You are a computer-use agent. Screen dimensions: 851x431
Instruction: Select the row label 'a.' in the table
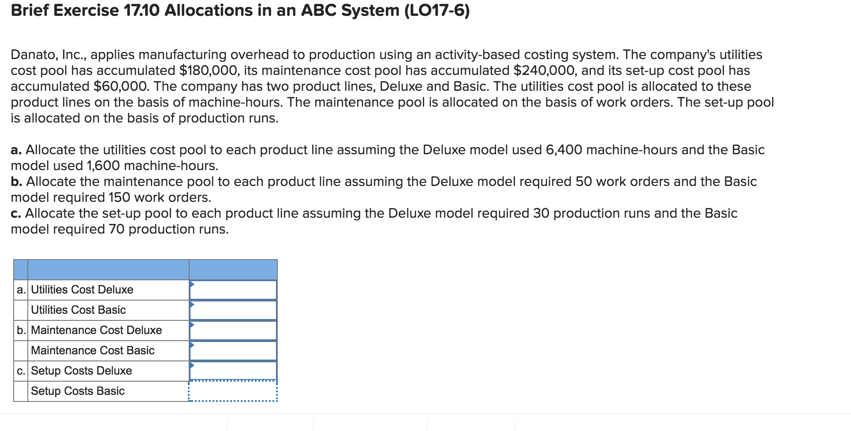click(20, 290)
